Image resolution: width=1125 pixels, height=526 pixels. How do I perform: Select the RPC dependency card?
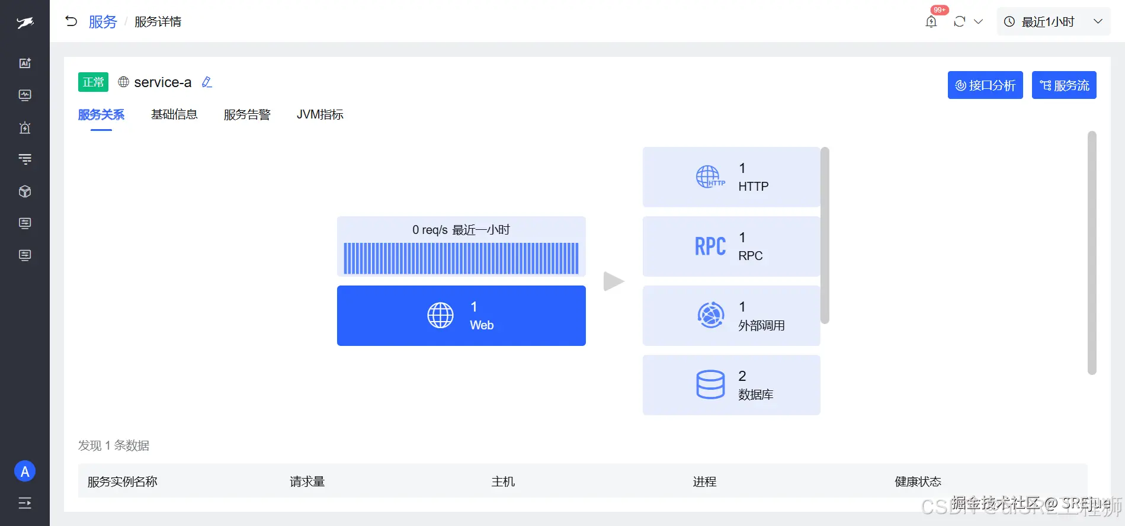(x=731, y=246)
